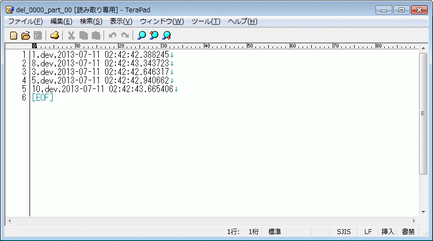Click line number 6 in the gutter

(24, 97)
